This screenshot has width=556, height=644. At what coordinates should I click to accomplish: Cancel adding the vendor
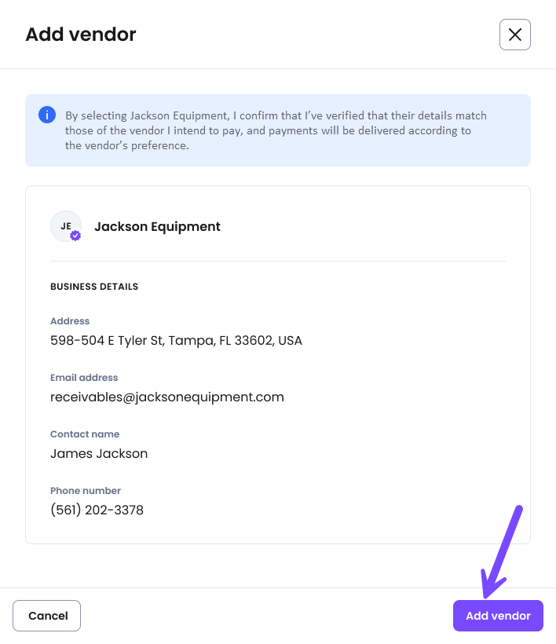click(47, 616)
